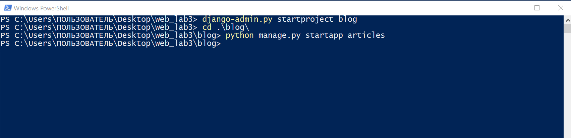
Task: Click the word blog ending first command
Action: 348,19
